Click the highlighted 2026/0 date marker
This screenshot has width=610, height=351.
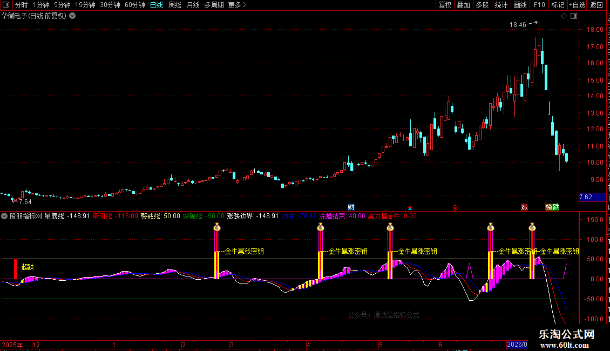[517, 345]
